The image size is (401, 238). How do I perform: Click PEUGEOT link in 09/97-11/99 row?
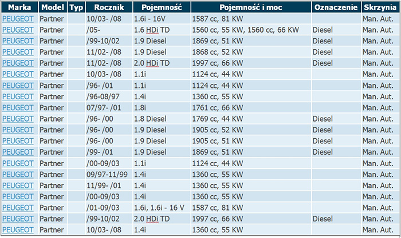pyautogui.click(x=18, y=174)
